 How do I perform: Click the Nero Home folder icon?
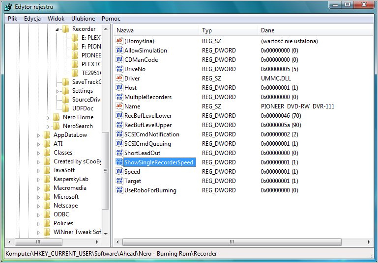point(56,117)
